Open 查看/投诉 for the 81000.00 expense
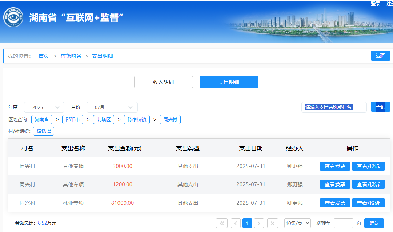393x232 pixels. pos(368,203)
